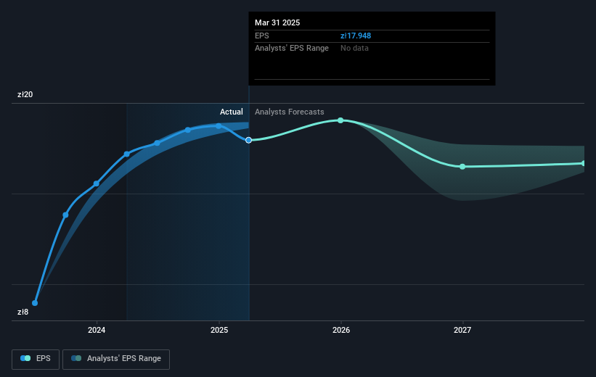Click the EPS data point above 2024 label

point(97,183)
